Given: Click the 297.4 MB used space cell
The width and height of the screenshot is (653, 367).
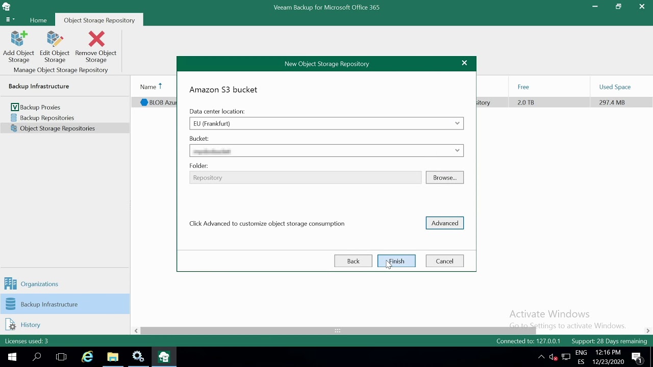Looking at the screenshot, I should [612, 102].
